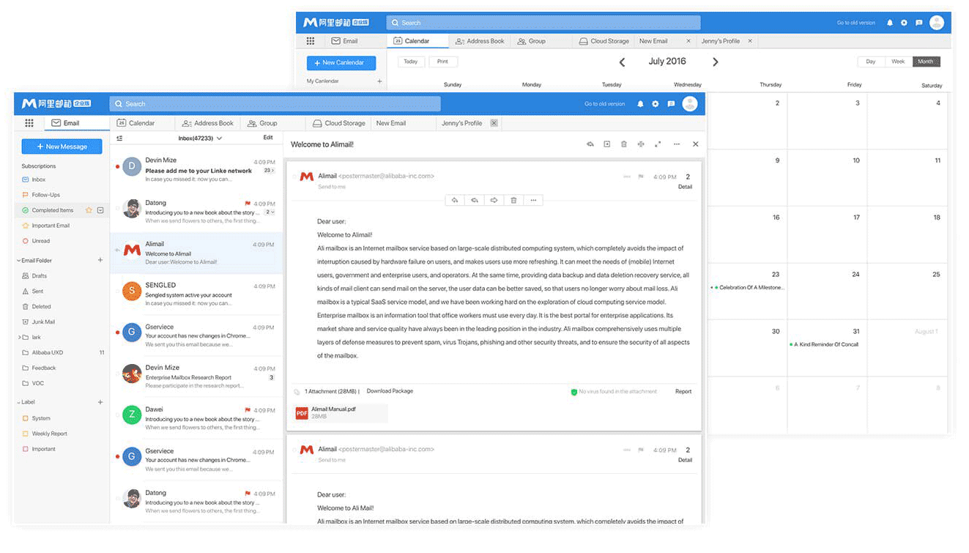Click the New Canlendar button
The image size is (969, 553).
[x=341, y=63]
